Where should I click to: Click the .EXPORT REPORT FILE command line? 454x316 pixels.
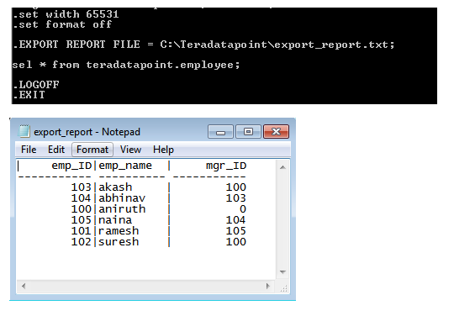(203, 45)
